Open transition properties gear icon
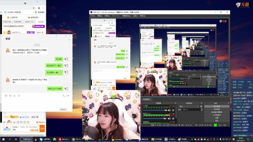 (201, 106)
